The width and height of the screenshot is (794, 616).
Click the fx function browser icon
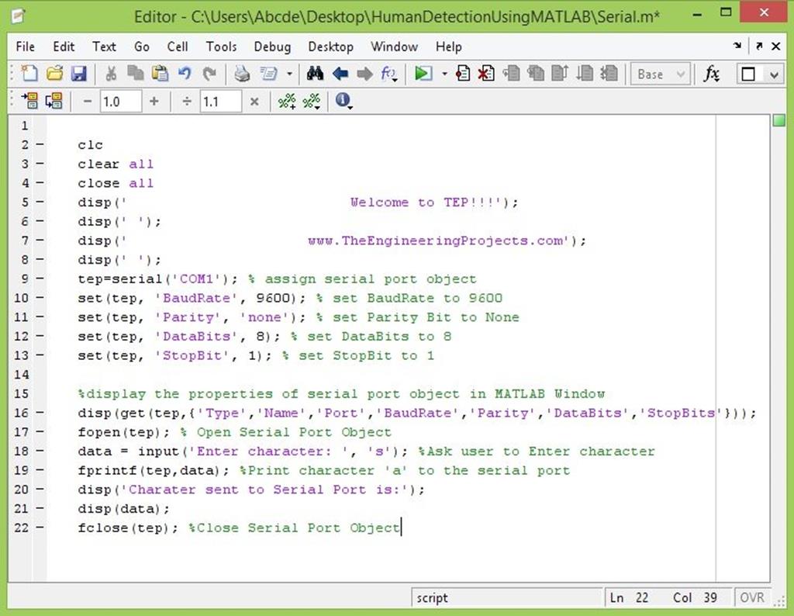coord(711,74)
